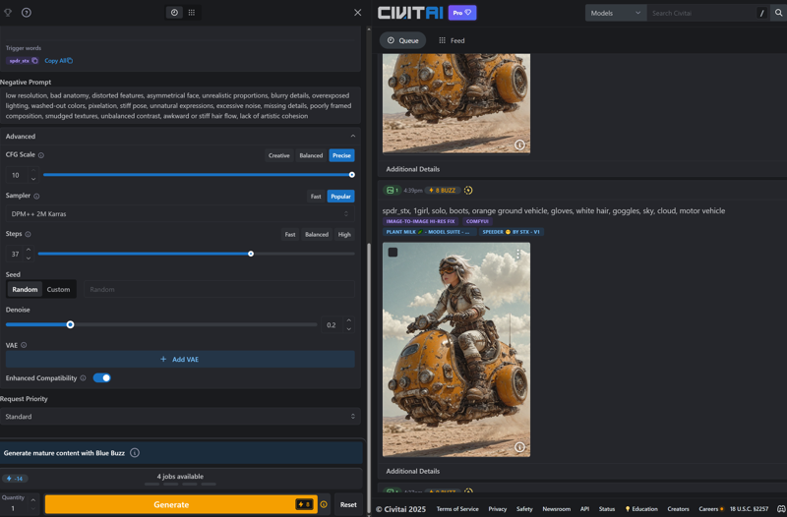
Task: Open the Sampler DPM++ 2M Karras dropdown
Action: click(x=180, y=213)
